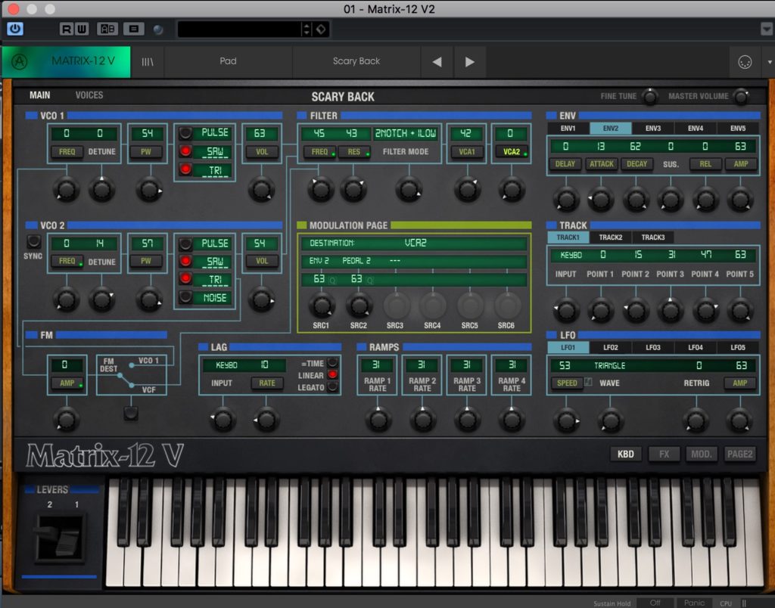This screenshot has height=608, width=775.
Task: Click the small FM destination switch button
Action: click(x=130, y=414)
